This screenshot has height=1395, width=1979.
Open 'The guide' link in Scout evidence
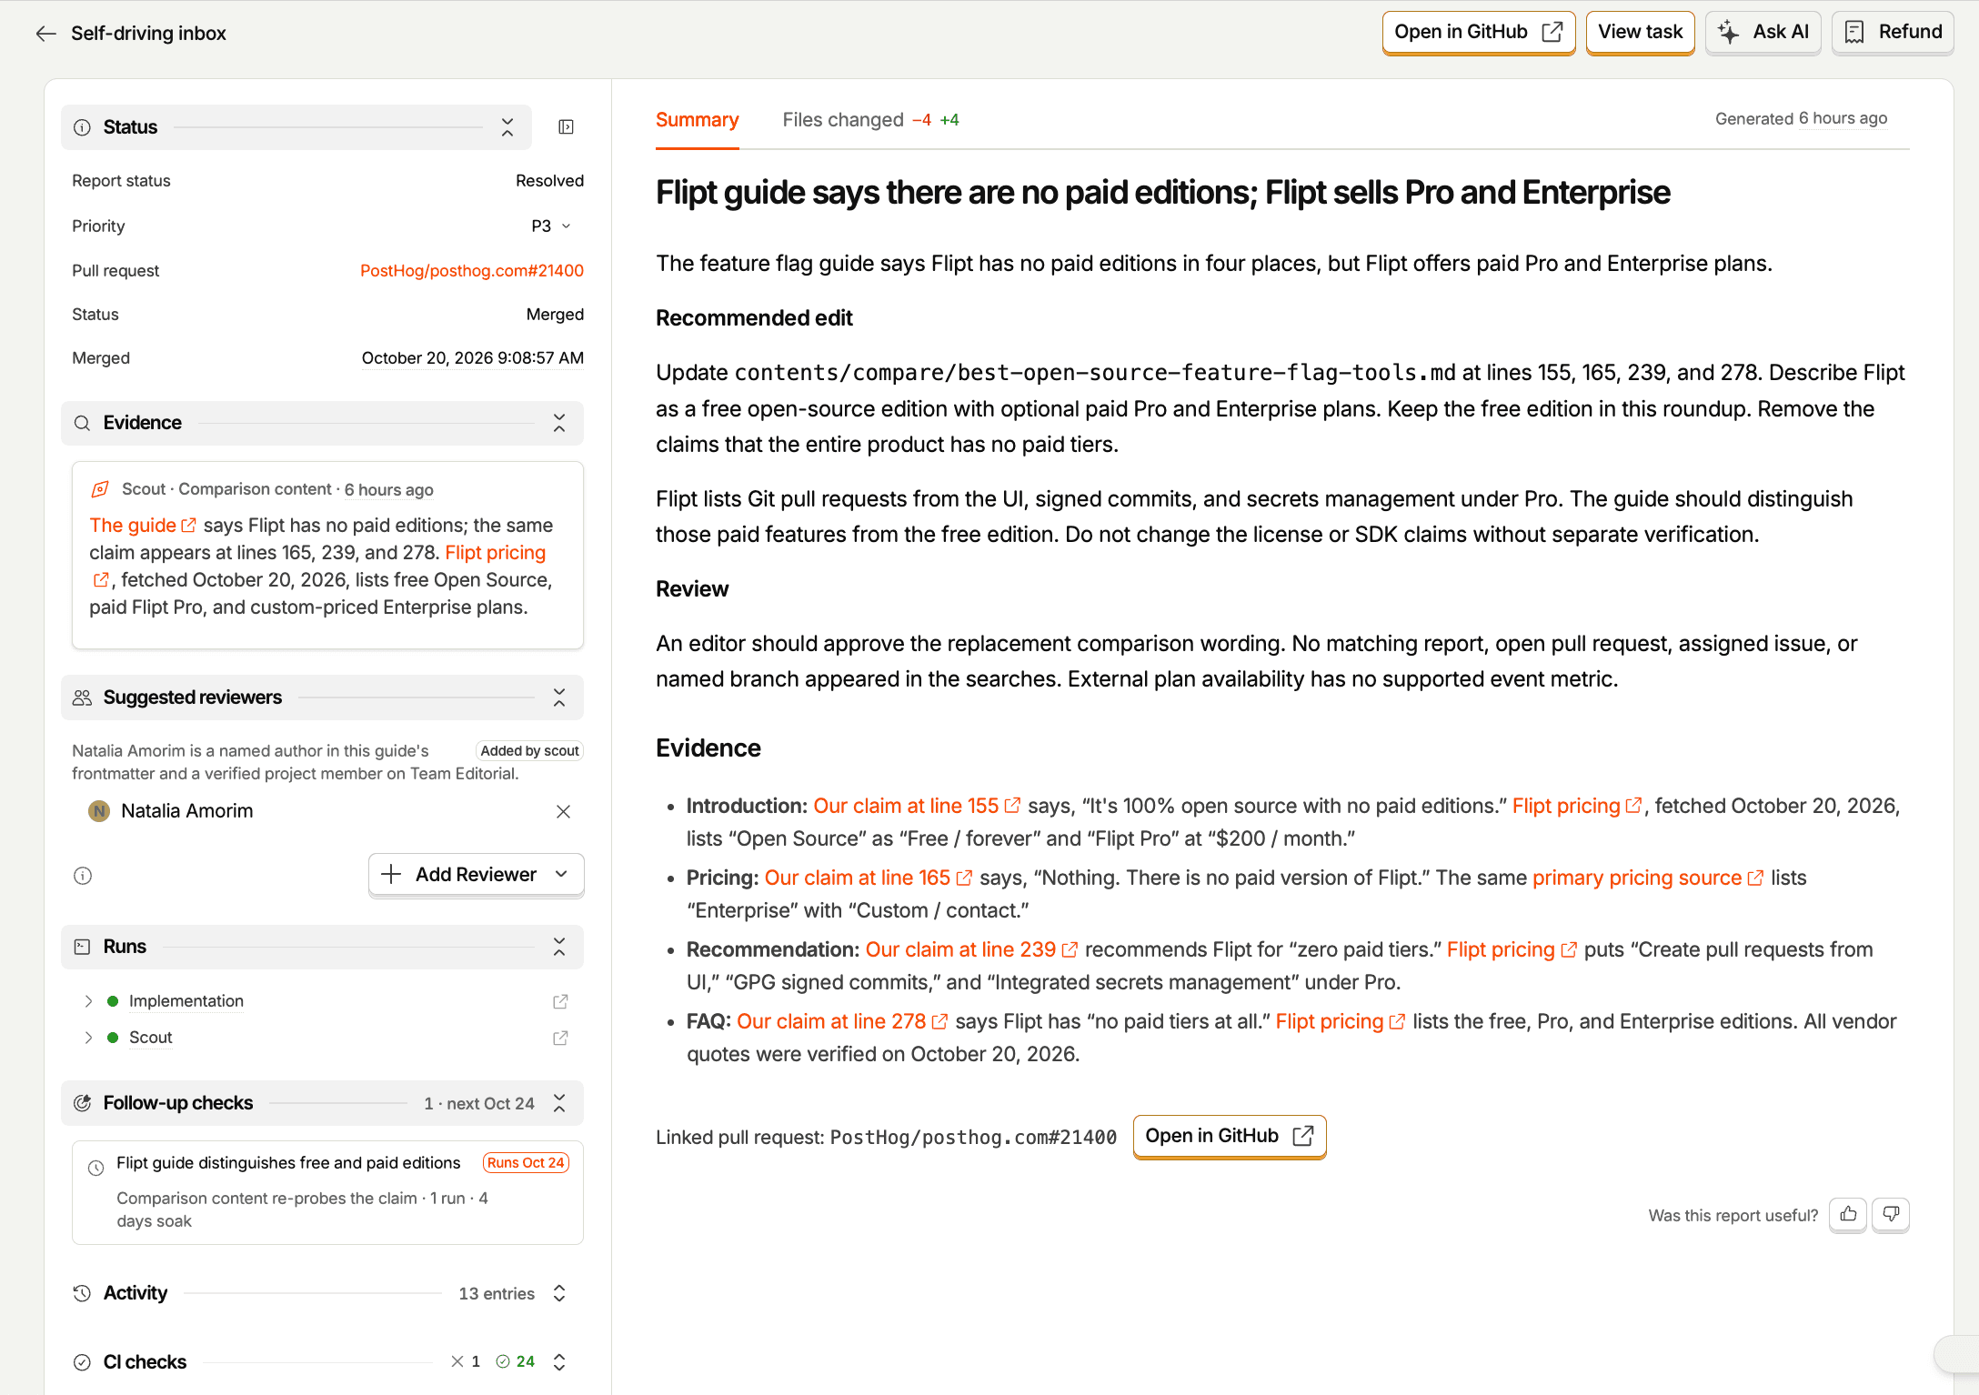pyautogui.click(x=142, y=526)
